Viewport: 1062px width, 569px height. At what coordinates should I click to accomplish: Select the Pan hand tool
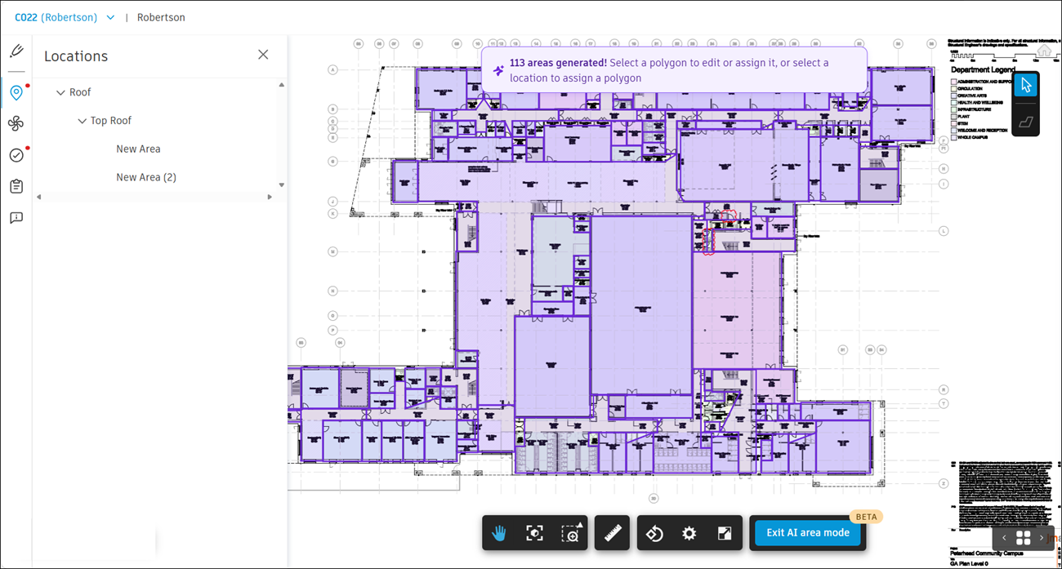click(499, 533)
